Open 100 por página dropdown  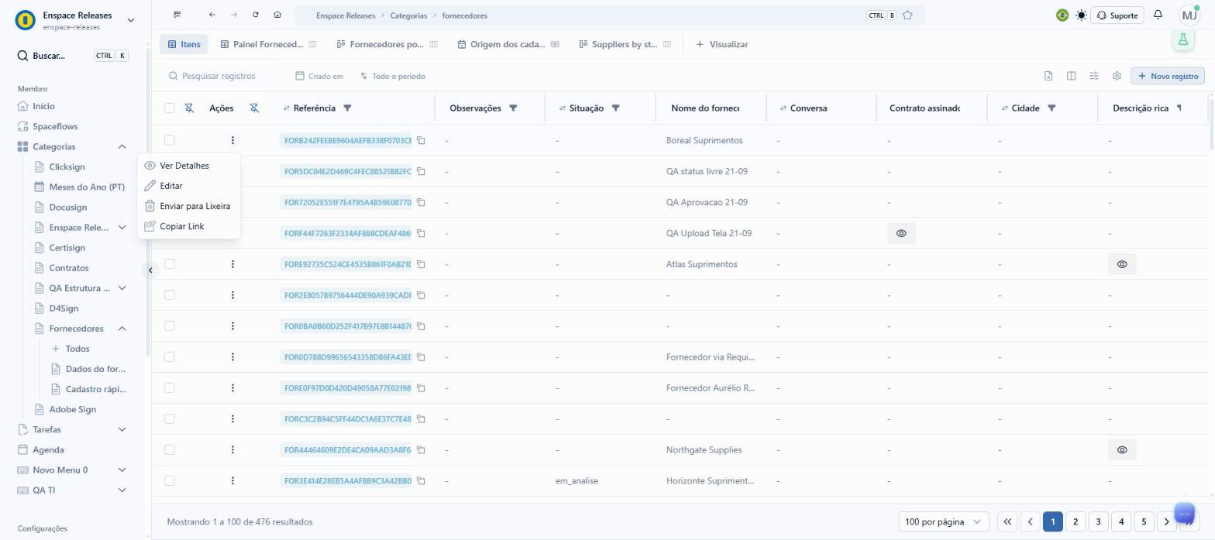[x=944, y=521]
